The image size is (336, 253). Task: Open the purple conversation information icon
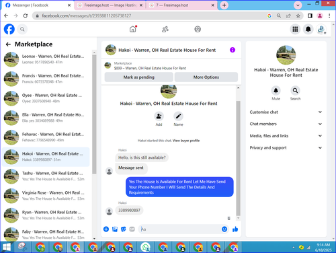coord(233,50)
